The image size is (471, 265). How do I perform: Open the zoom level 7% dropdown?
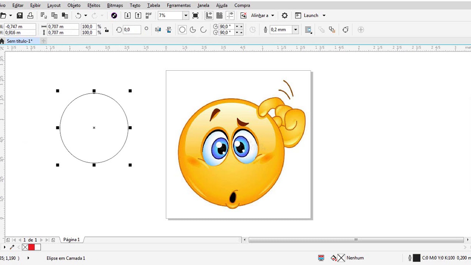click(186, 15)
